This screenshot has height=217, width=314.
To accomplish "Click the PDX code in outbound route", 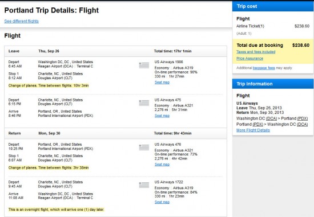I will 303,118.
